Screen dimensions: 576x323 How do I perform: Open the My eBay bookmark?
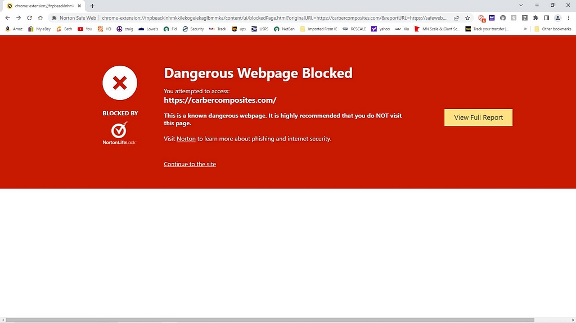click(x=39, y=29)
